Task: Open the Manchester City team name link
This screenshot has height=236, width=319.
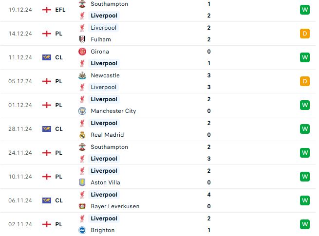Action: 113,111
